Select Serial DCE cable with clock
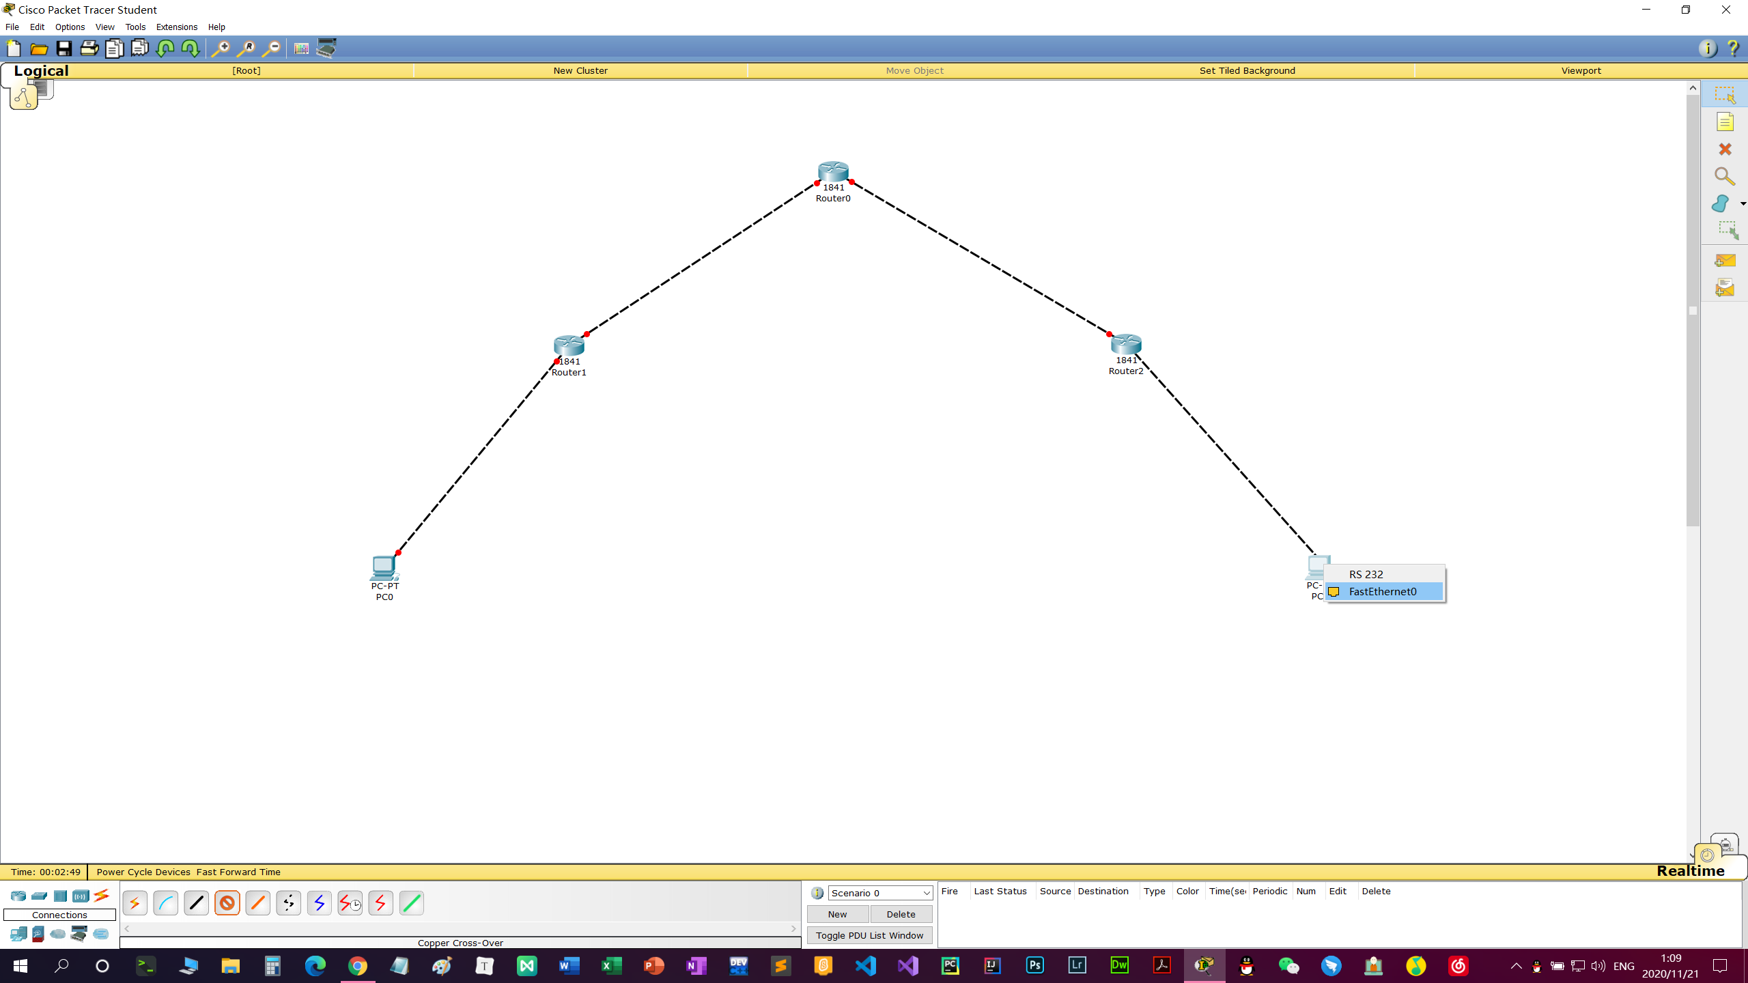The image size is (1748, 983). [x=350, y=903]
